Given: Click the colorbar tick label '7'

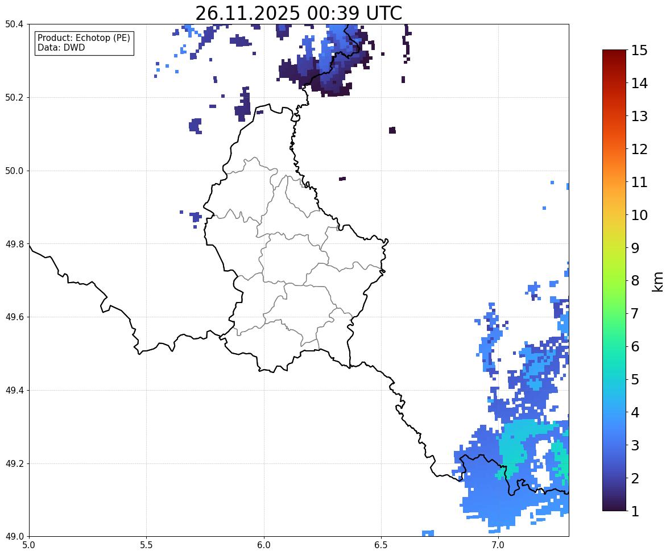Looking at the screenshot, I should [x=635, y=313].
